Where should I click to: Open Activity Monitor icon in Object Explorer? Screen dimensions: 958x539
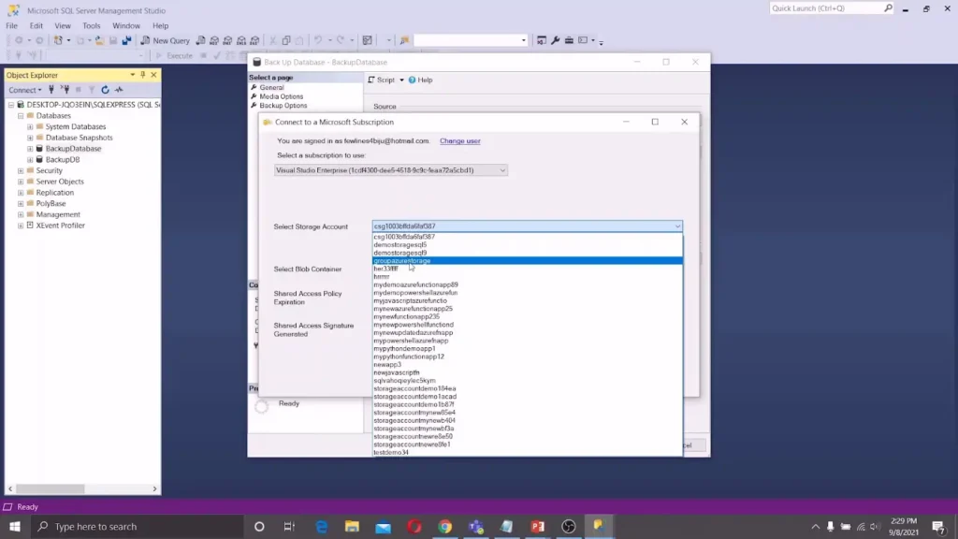coord(119,90)
